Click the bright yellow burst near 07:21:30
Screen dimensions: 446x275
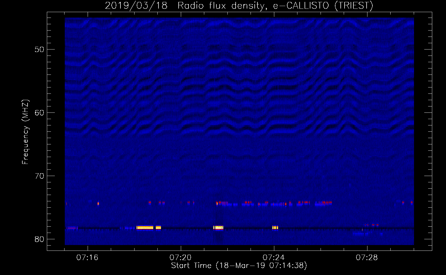[x=218, y=227]
